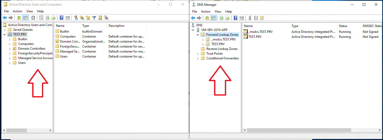Open View menu in Active Directory window
Screen dimensions: 383x140
point(30,11)
